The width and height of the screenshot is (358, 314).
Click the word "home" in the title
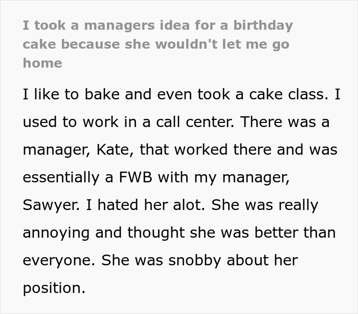tap(42, 63)
